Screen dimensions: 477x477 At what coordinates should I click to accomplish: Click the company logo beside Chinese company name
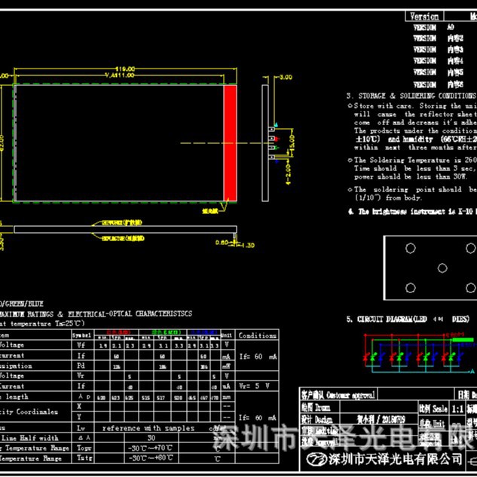[x=312, y=458]
